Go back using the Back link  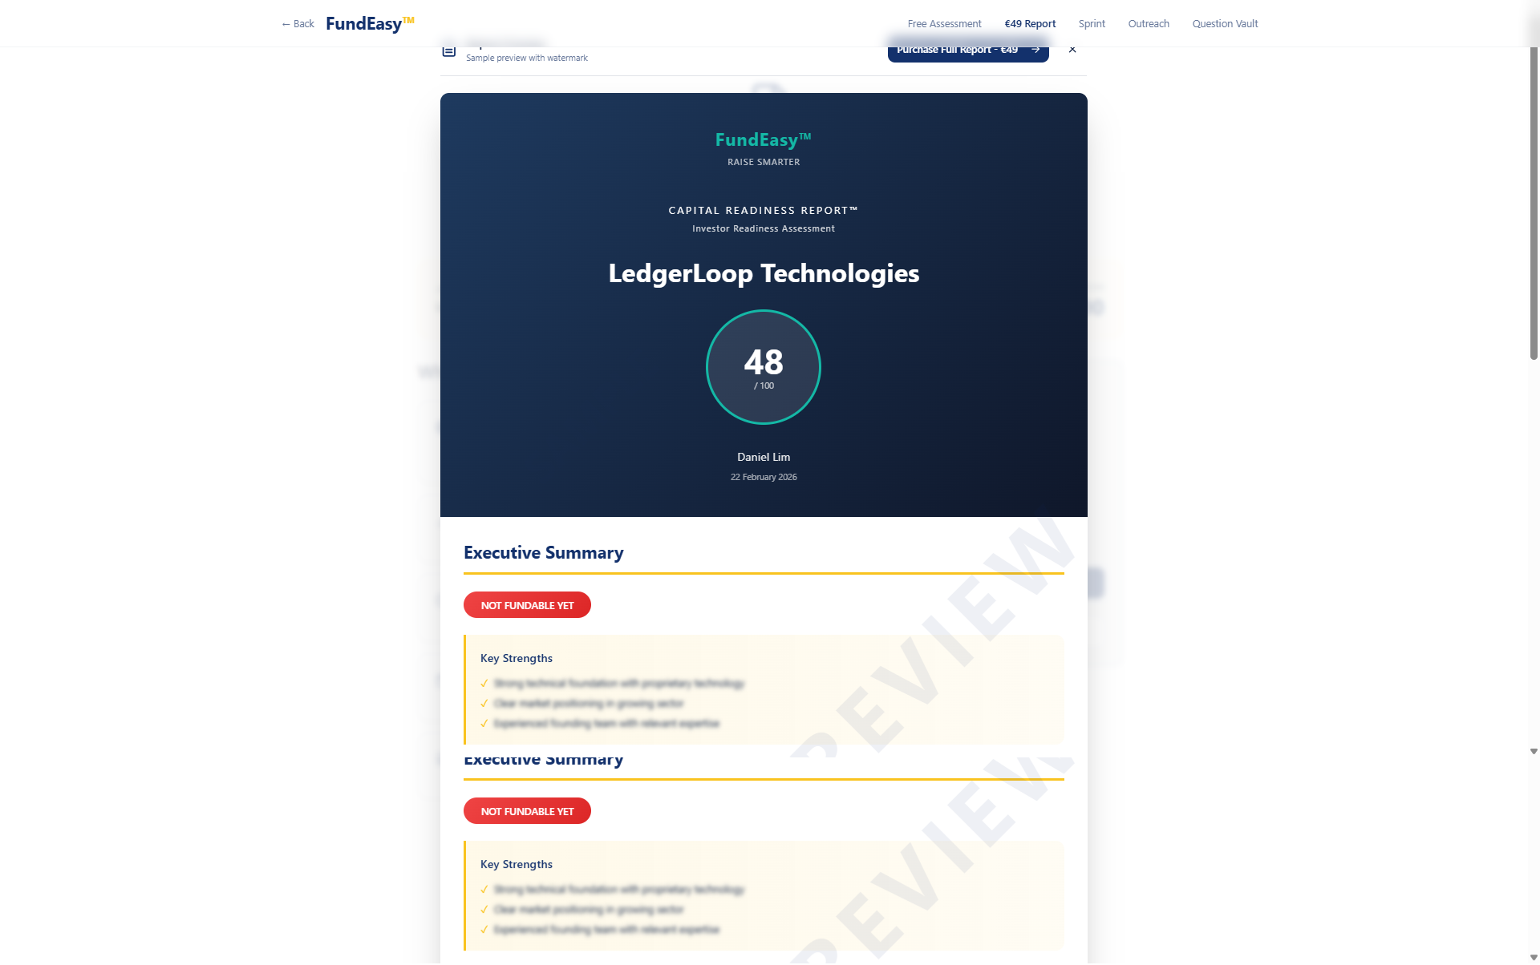(x=298, y=24)
